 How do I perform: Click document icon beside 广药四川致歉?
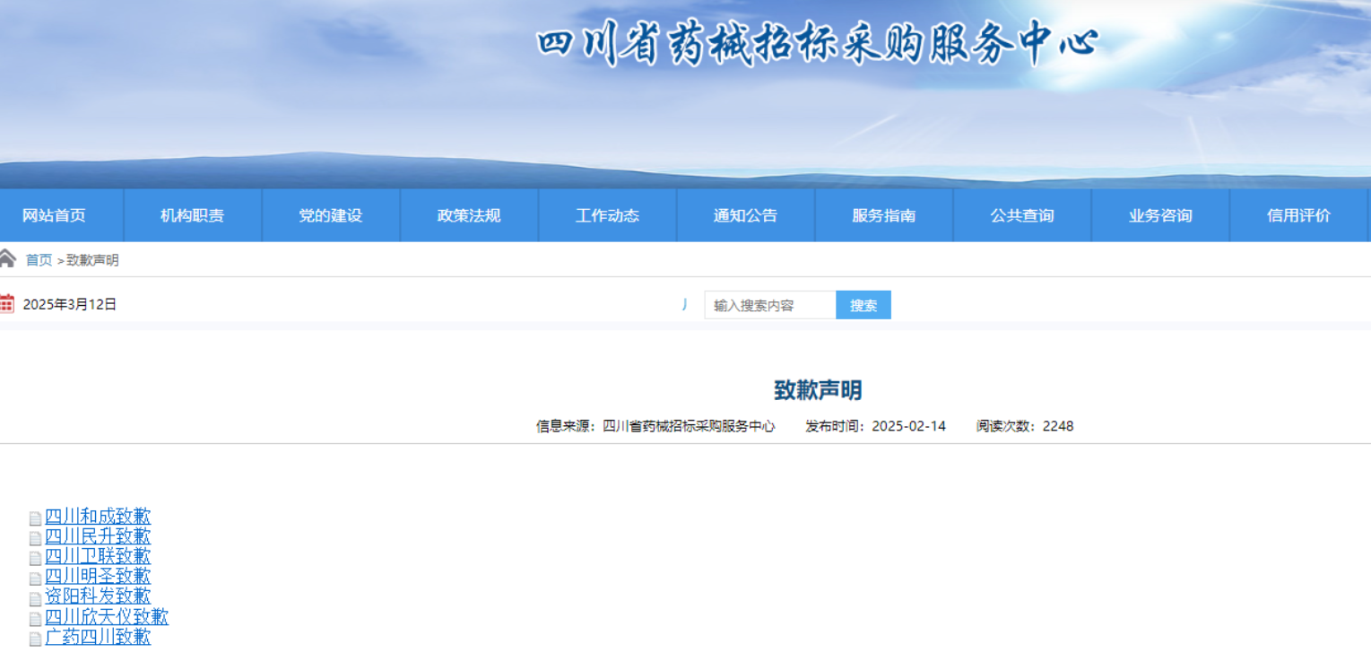pyautogui.click(x=35, y=639)
